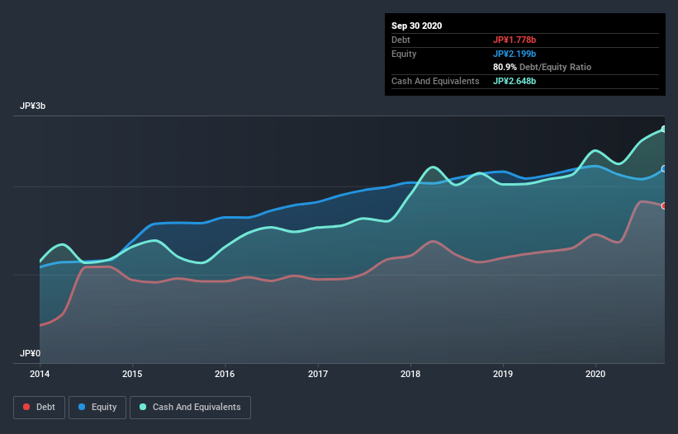Click the JP¥0 axis label

click(30, 353)
